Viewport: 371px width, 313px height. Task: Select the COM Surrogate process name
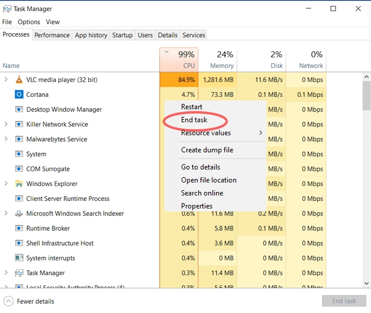pos(48,169)
